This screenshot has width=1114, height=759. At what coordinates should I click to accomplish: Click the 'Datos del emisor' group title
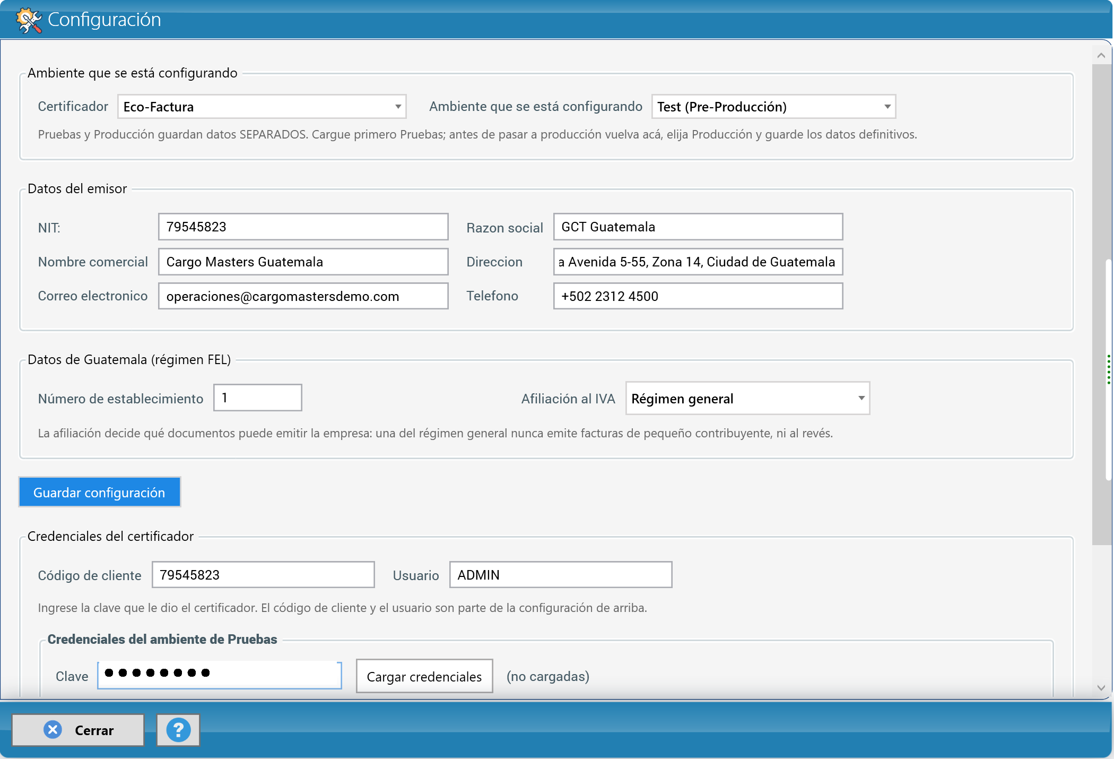(77, 188)
